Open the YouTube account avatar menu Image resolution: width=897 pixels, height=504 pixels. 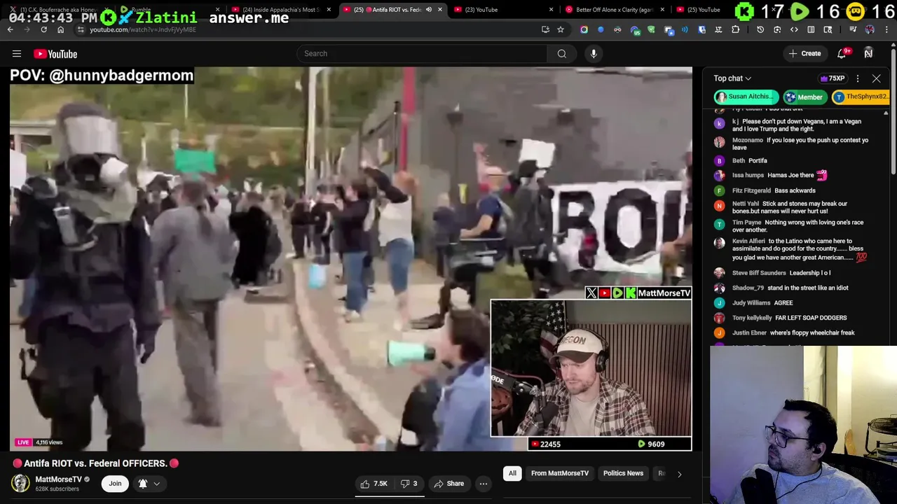(x=868, y=54)
